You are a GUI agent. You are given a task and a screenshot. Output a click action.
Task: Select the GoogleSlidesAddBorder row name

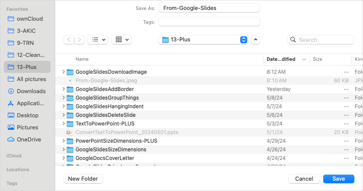(105, 89)
